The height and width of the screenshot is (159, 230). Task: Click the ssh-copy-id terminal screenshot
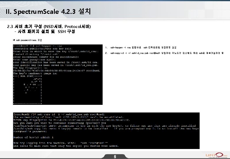(106, 131)
